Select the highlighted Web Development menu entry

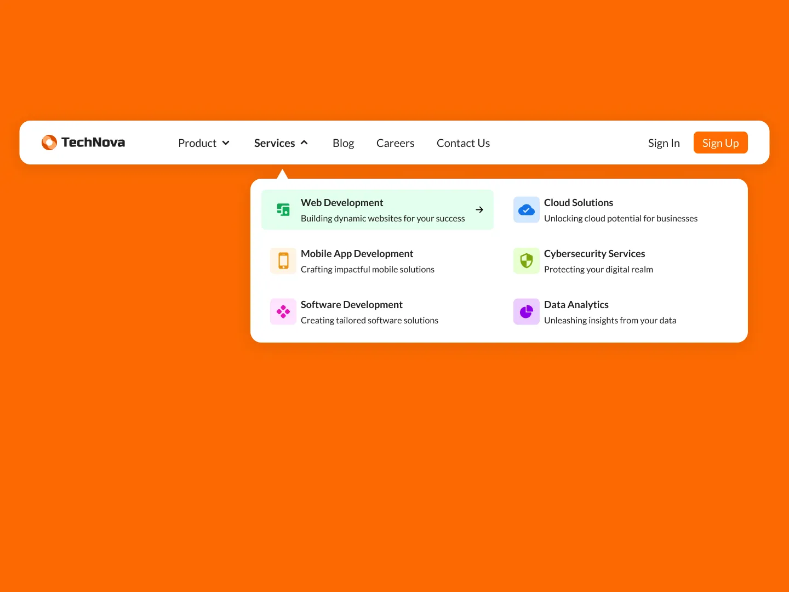point(377,209)
